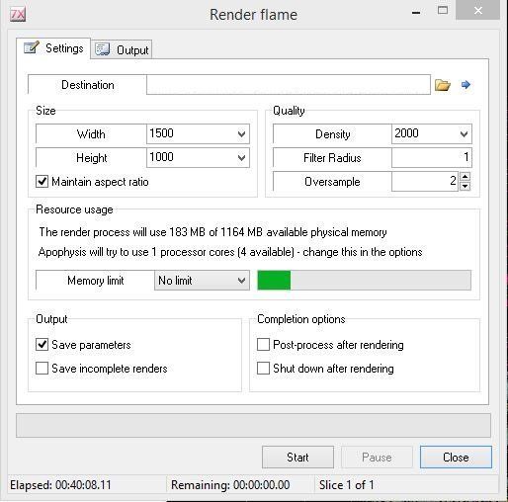Toggle the Save parameters checkbox
The width and height of the screenshot is (508, 502).
pos(42,345)
